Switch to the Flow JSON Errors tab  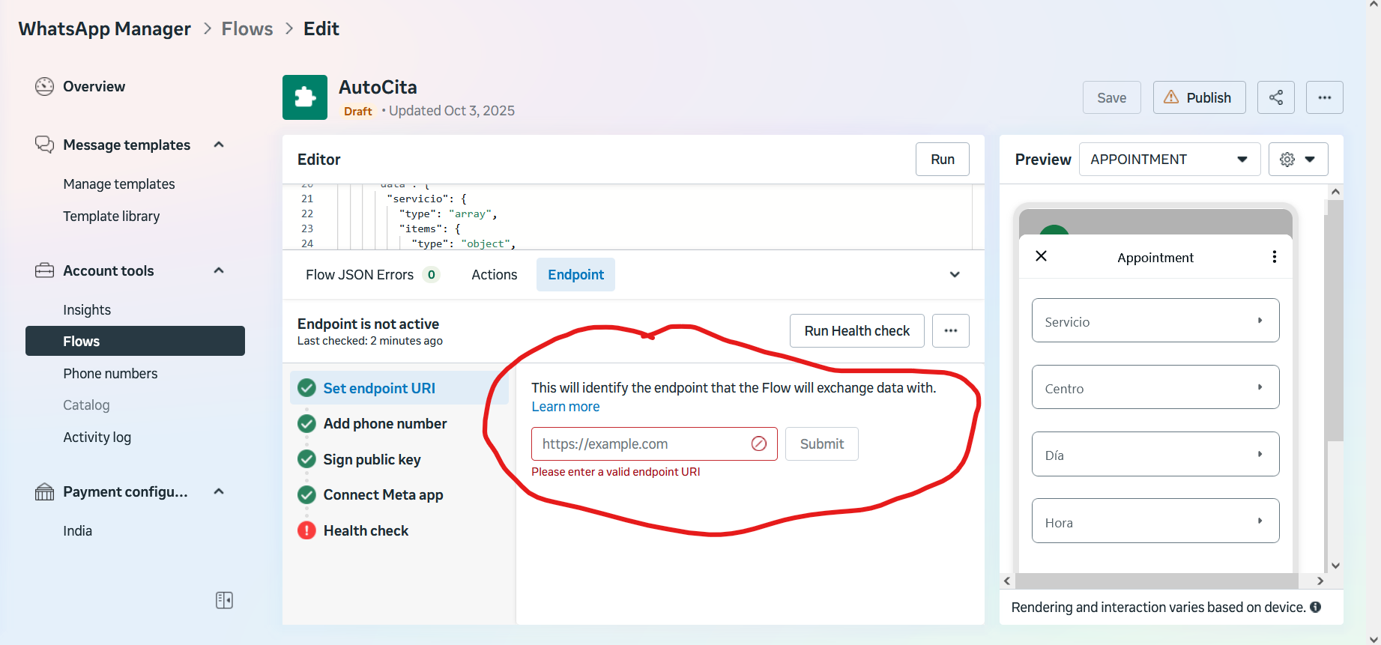[x=372, y=275]
